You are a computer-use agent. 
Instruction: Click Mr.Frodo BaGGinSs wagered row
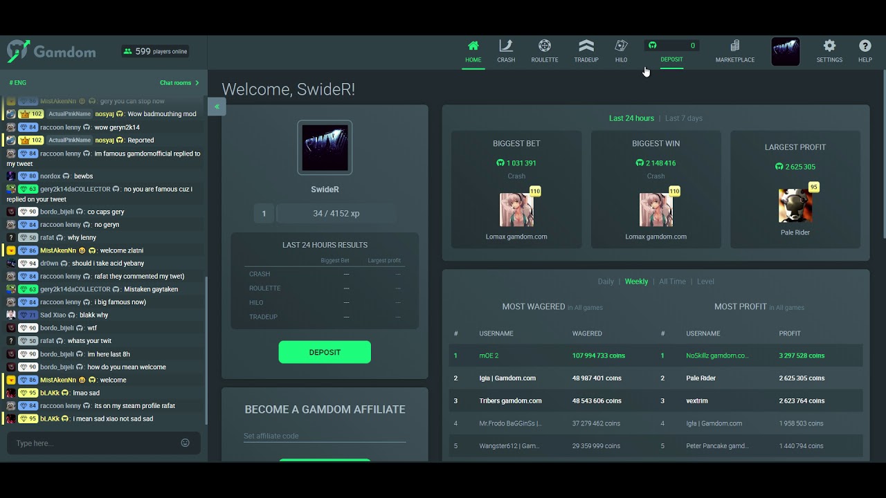tap(553, 423)
